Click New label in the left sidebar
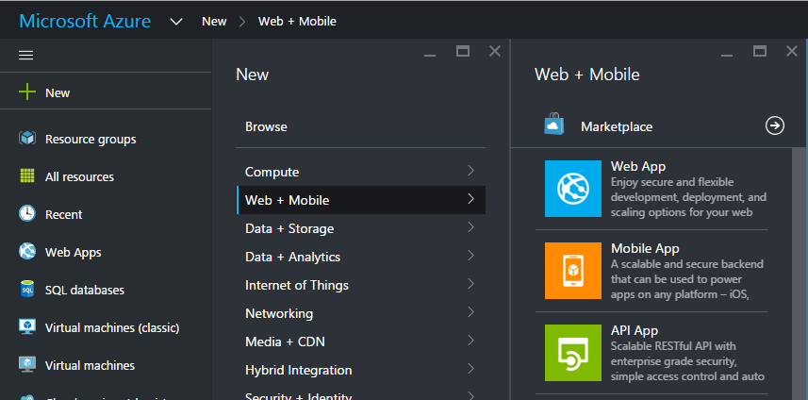 click(58, 93)
